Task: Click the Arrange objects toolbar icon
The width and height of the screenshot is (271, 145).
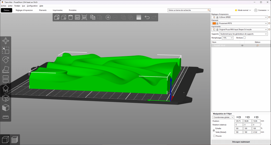Action: pos(78,17)
